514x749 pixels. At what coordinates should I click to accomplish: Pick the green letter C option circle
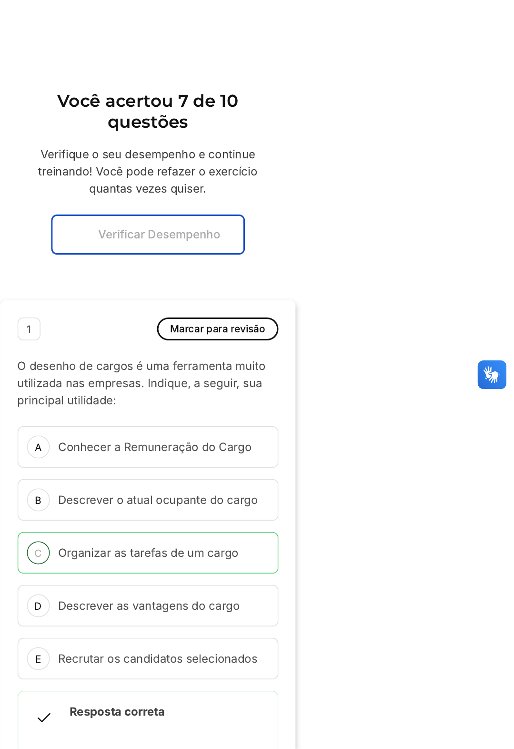pos(39,553)
